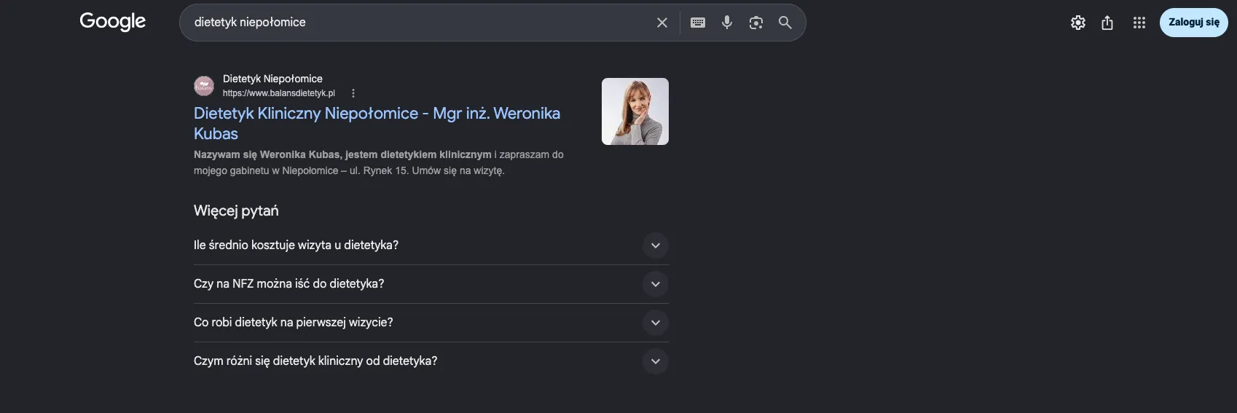Open the three-dot menu beside the result URL

[353, 93]
